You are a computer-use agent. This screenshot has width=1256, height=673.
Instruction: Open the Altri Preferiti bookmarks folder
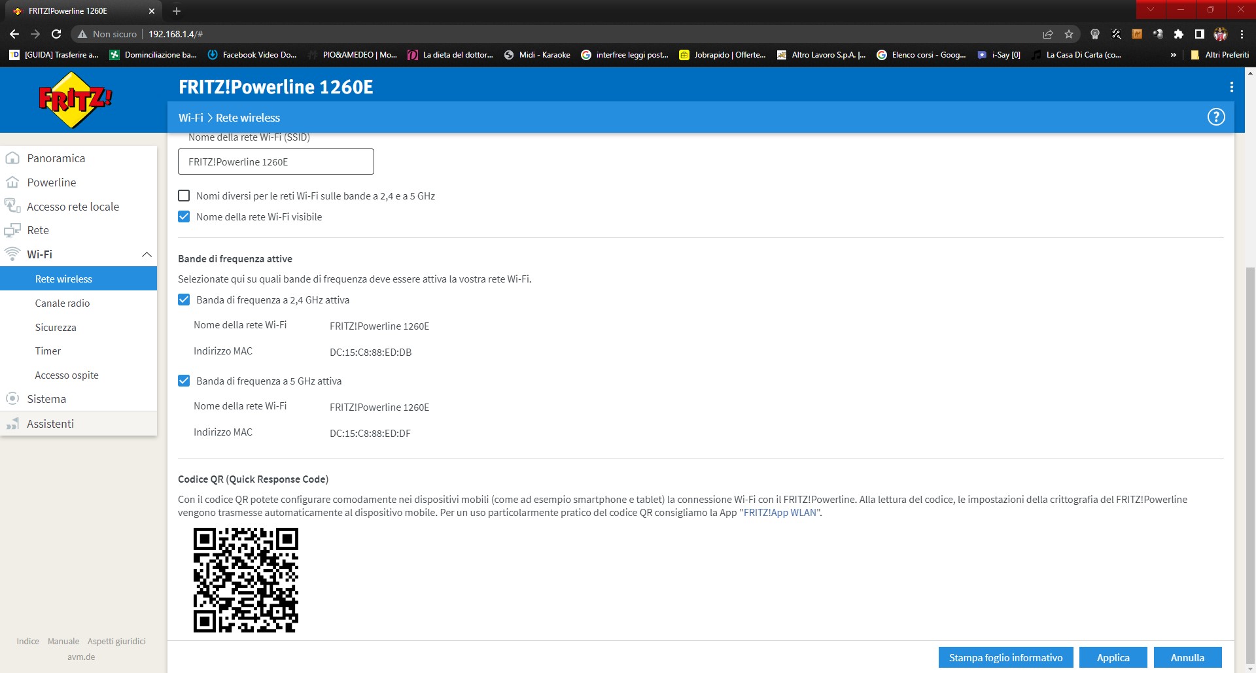[1220, 55]
